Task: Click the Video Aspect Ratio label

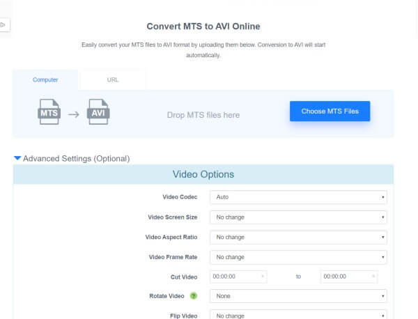Action: (171, 238)
